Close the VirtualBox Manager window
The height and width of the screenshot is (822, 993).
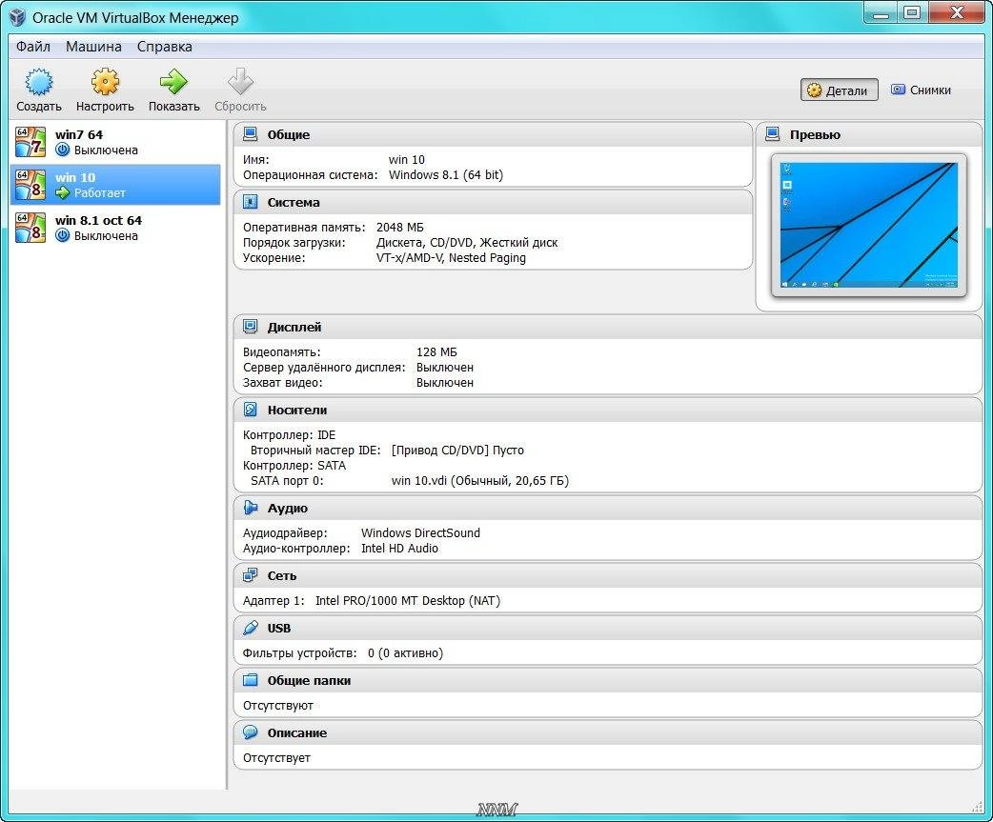(957, 12)
